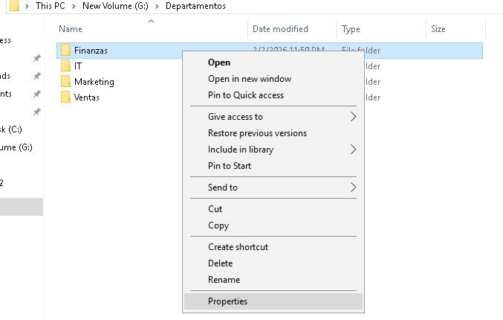Click the Finanzas folder icon
The height and width of the screenshot is (320, 503).
coord(65,51)
